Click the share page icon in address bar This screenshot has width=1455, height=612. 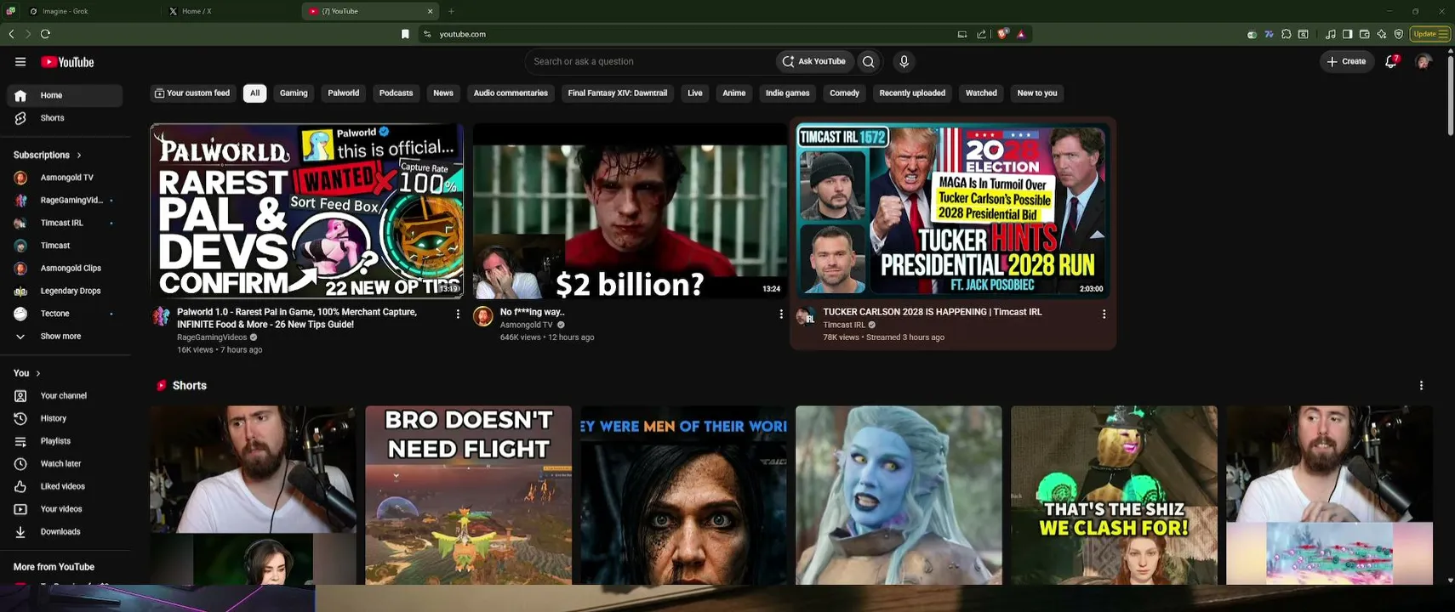981,34
